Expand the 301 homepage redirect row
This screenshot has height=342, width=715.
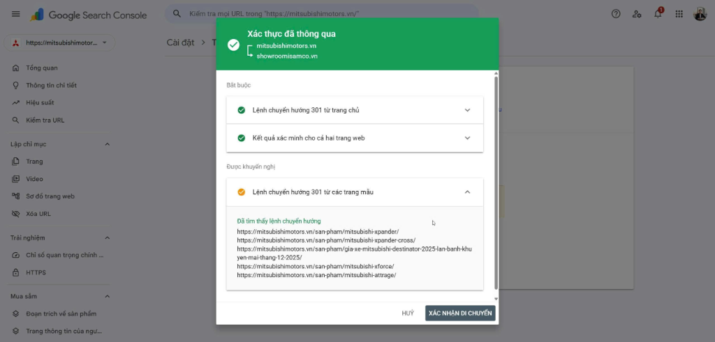pos(355,110)
